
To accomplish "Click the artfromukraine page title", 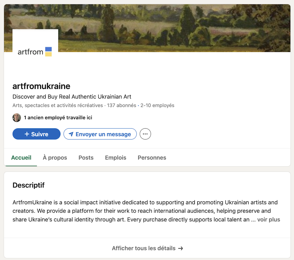I will tap(41, 86).
